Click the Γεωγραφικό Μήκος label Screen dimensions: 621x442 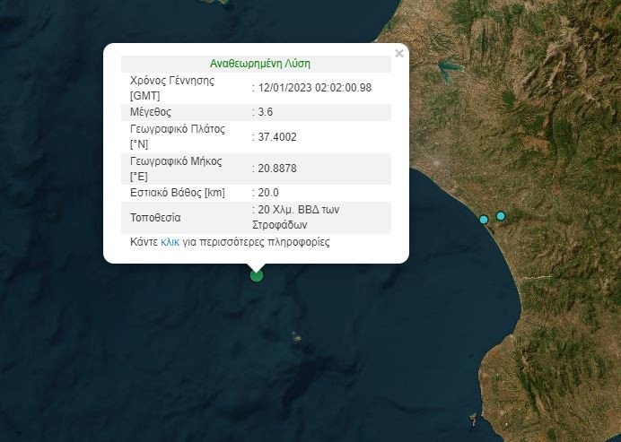coord(176,161)
